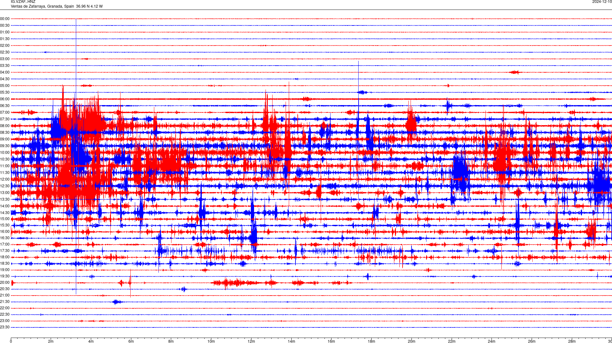Select the 04:00 time label
The width and height of the screenshot is (612, 344).
(x=5, y=72)
